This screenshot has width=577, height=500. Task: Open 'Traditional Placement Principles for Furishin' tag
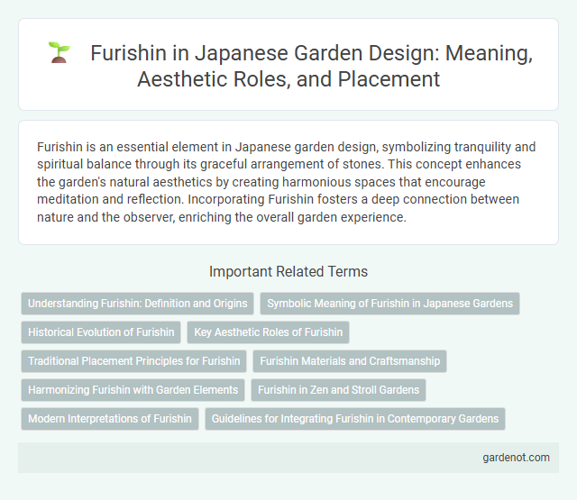[x=134, y=361]
